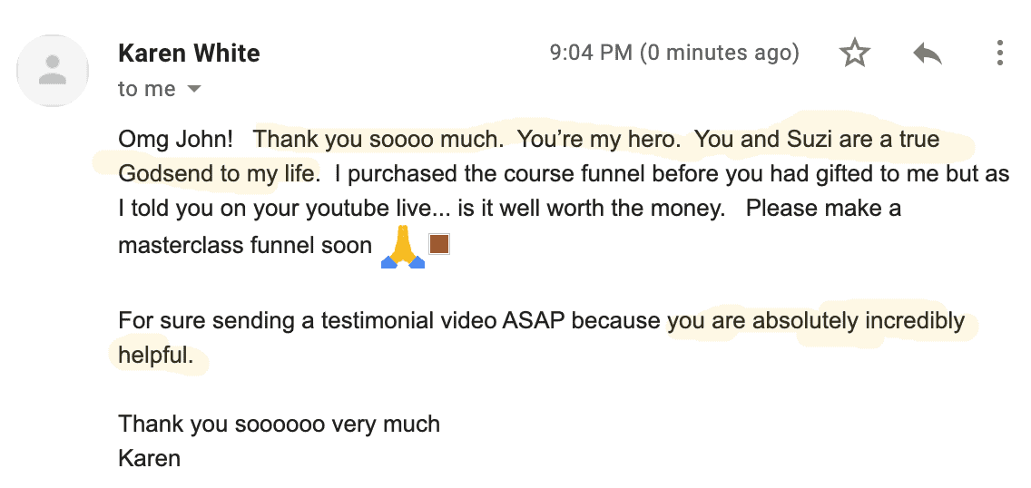Screen dimensions: 1031x488
Task: Click the 'to me' recipient text
Action: tap(147, 89)
